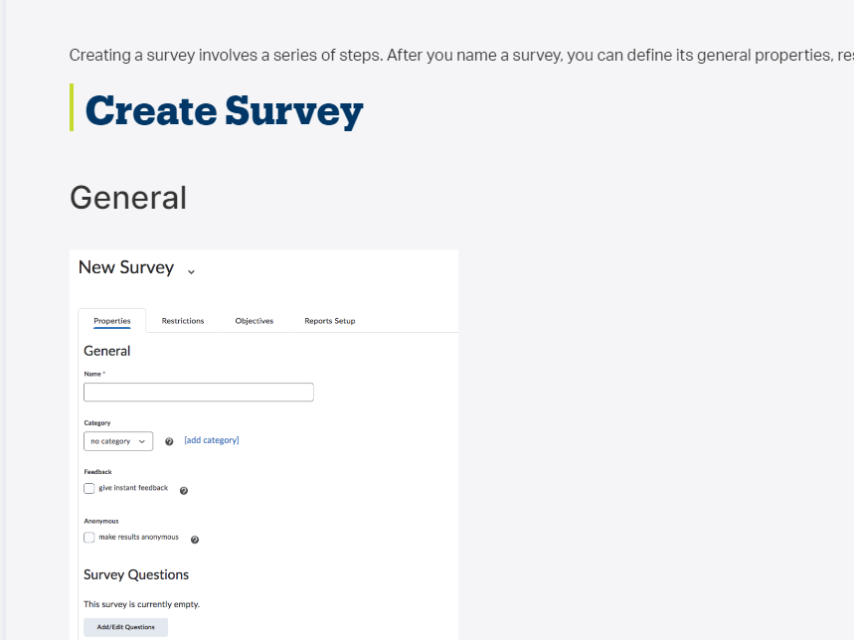Expand the New Survey chevron menu

click(x=191, y=271)
